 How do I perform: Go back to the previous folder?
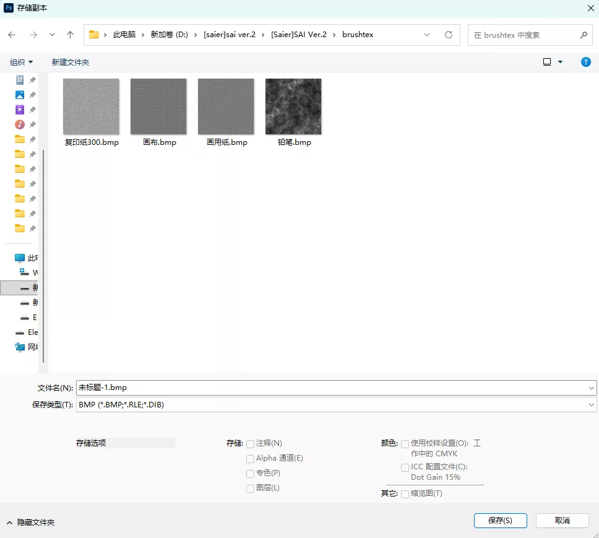tap(12, 35)
